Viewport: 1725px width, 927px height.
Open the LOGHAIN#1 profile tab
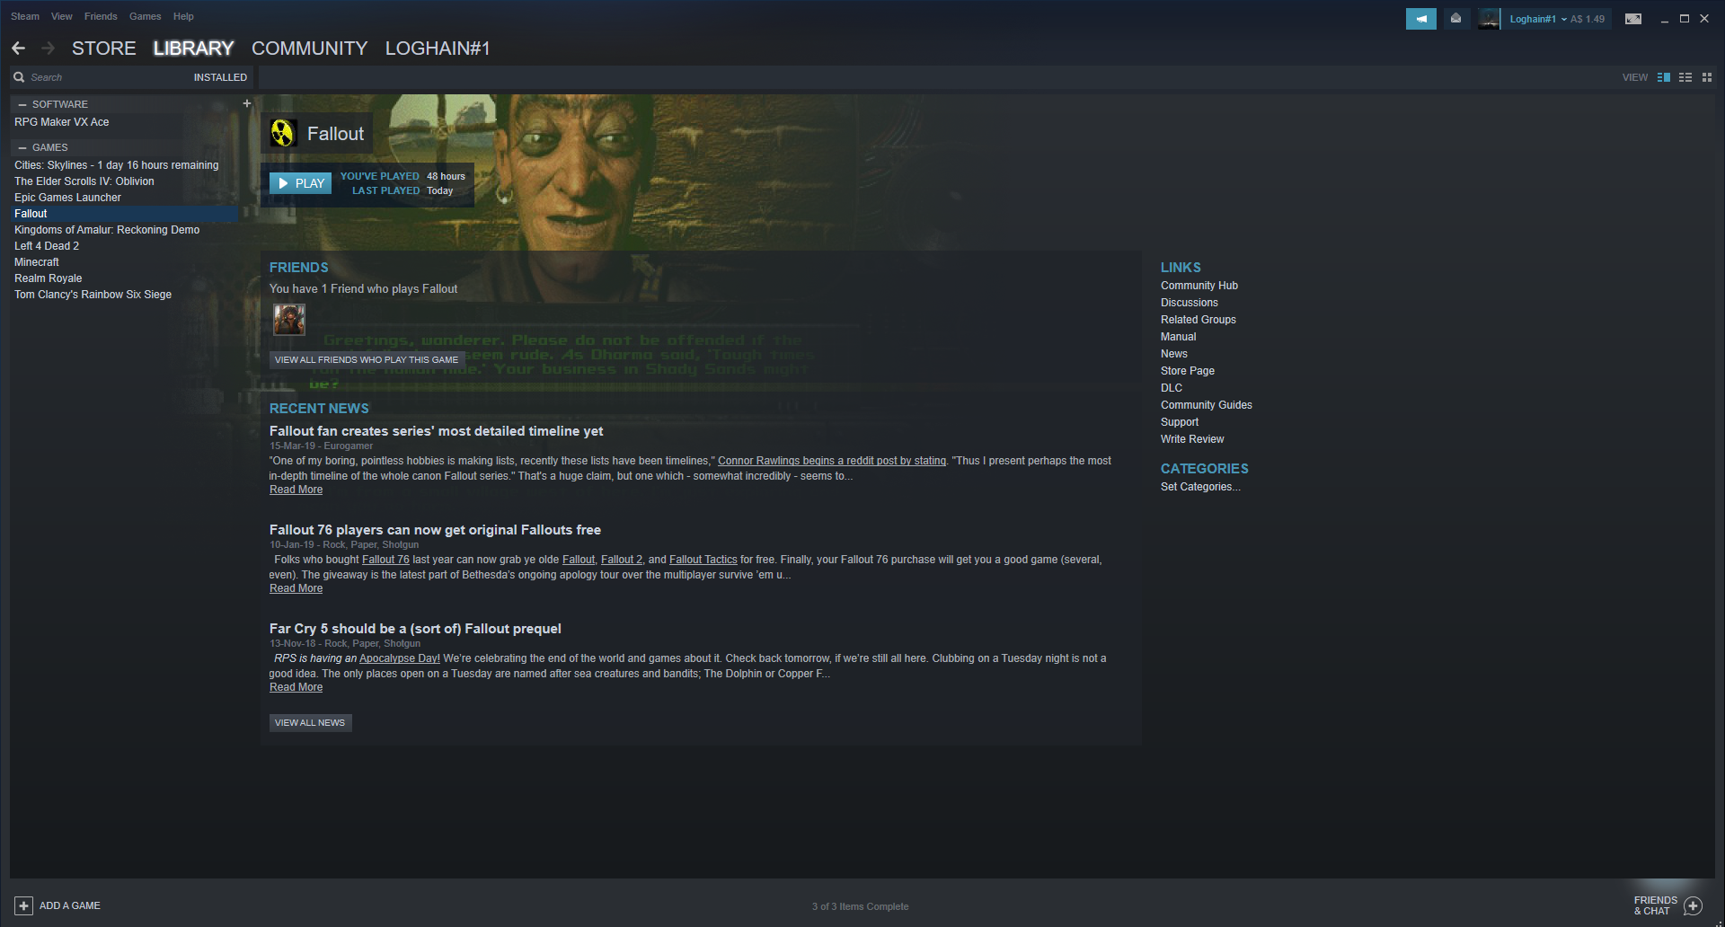[x=438, y=49]
